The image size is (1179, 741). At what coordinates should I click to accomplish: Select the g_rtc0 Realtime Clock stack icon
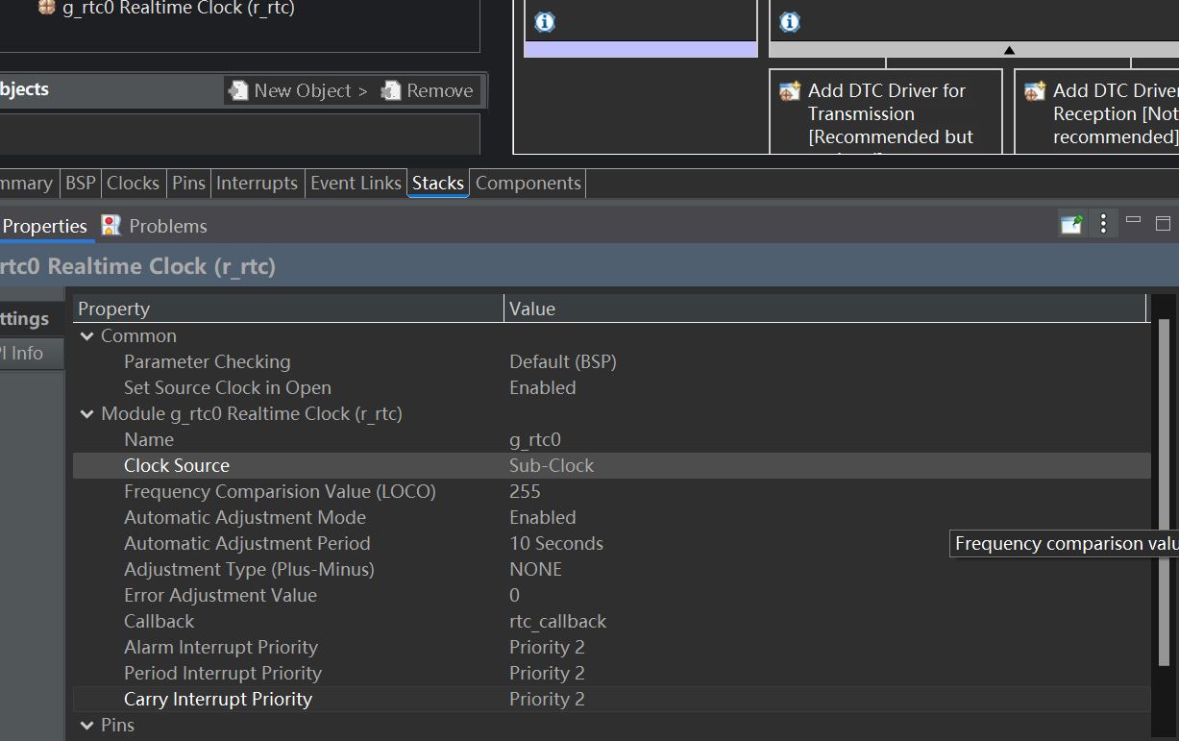46,8
